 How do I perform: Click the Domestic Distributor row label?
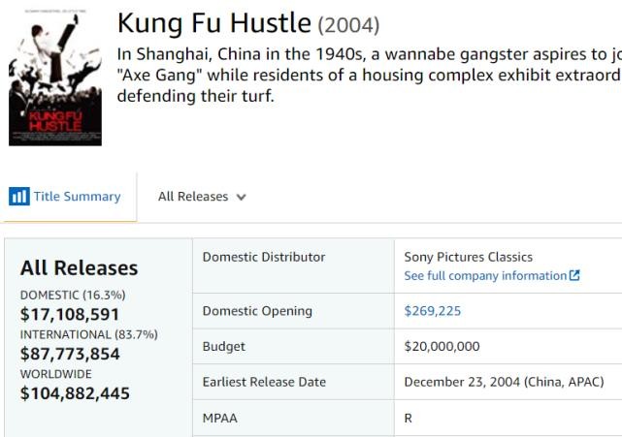[263, 257]
